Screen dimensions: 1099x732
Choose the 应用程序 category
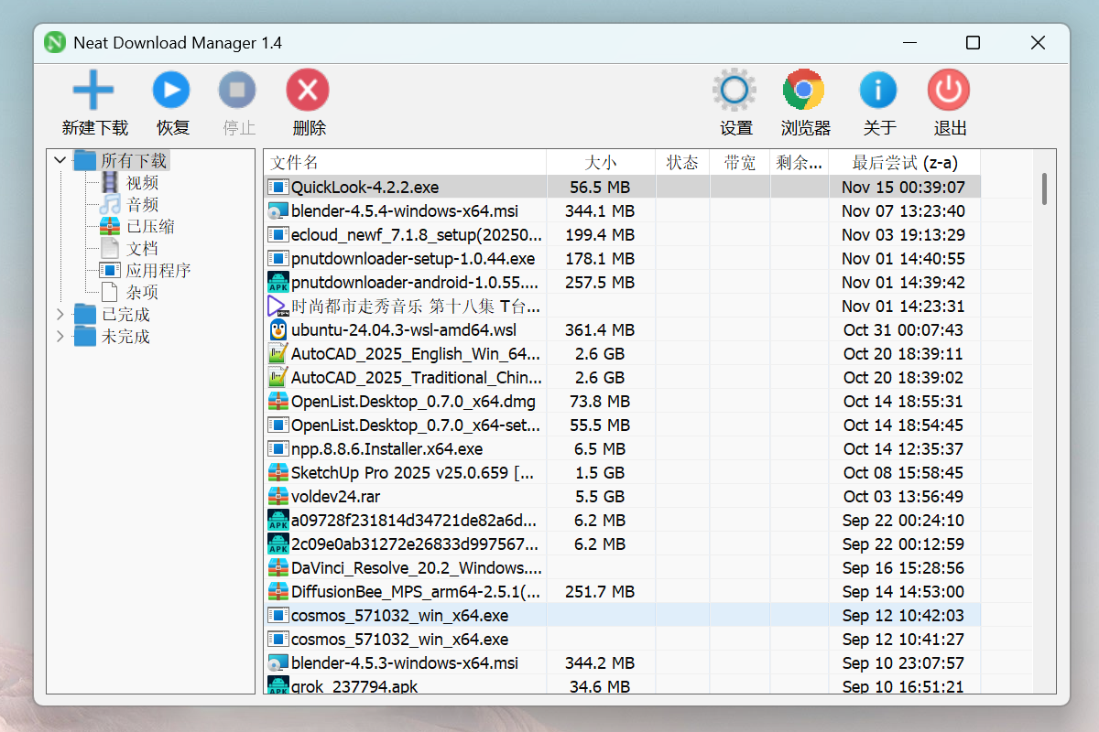tap(158, 271)
